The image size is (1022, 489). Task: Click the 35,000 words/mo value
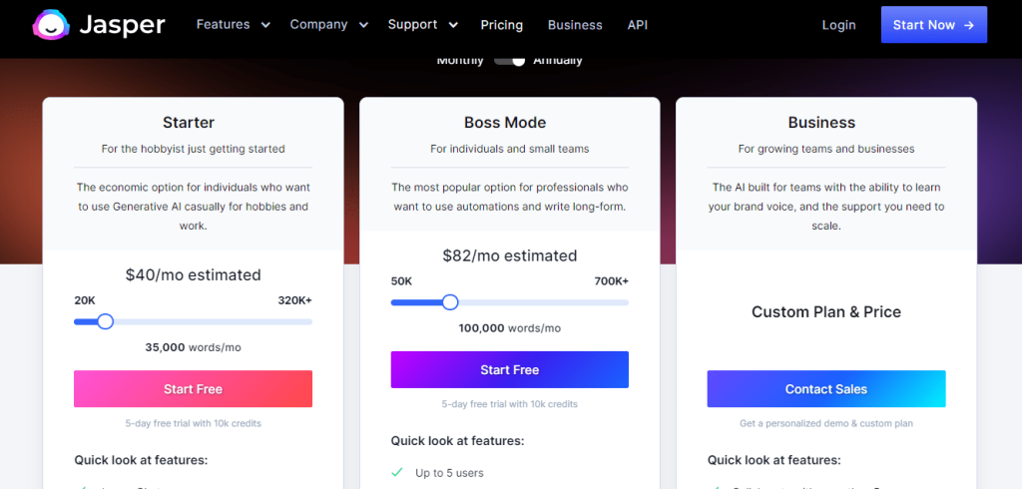pos(193,347)
